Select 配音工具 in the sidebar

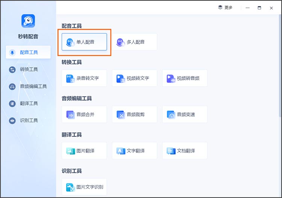click(x=28, y=52)
